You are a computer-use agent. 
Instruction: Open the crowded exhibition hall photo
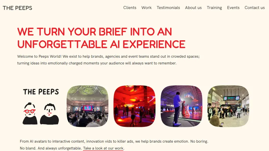[x=228, y=106]
